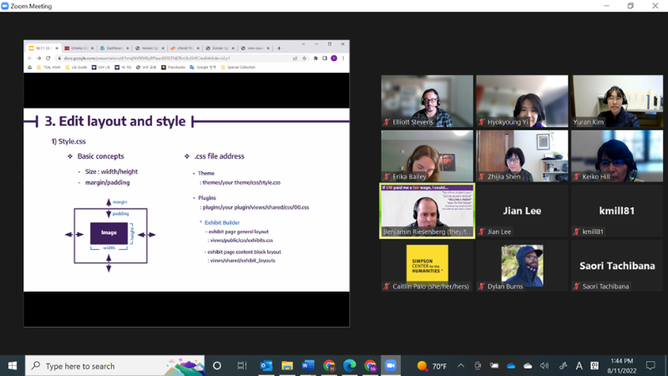Click Zhijia Shen's muted microphone icon

click(x=482, y=176)
